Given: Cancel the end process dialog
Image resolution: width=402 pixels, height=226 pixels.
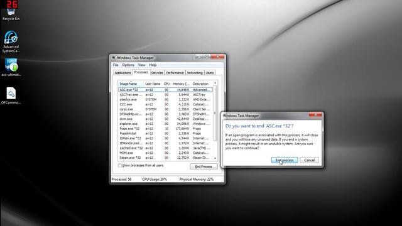Looking at the screenshot, I should coord(309,160).
